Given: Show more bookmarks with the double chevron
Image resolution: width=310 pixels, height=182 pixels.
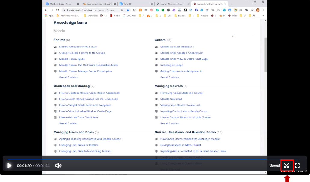Looking at the screenshot, I should [x=263, y=16].
